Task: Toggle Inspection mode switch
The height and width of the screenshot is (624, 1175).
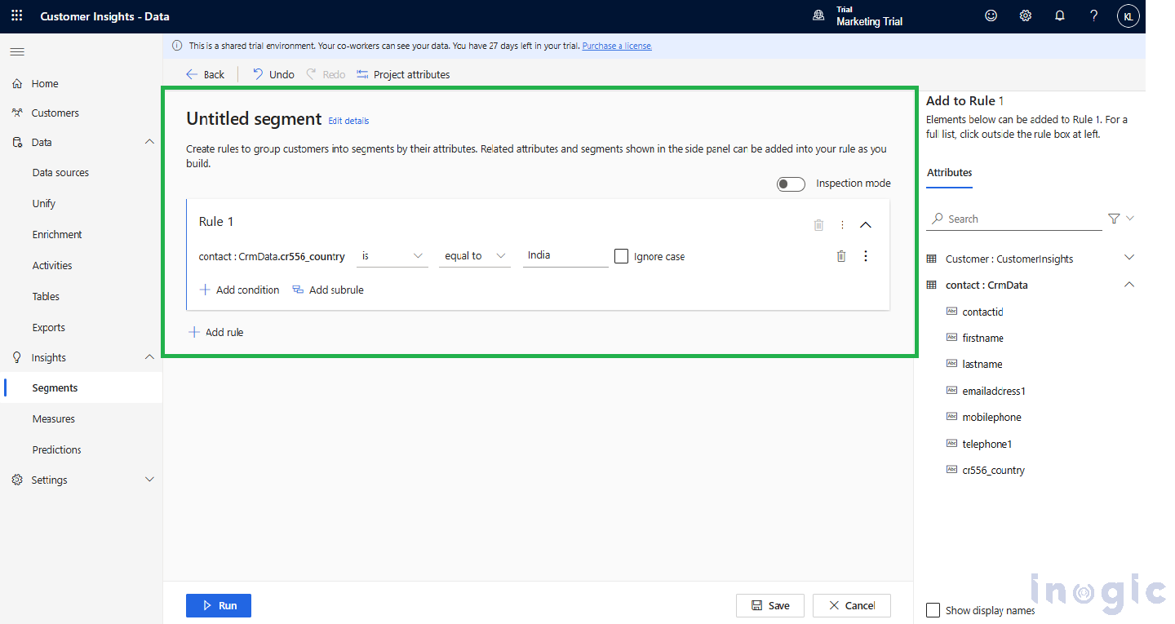Action: pos(791,184)
